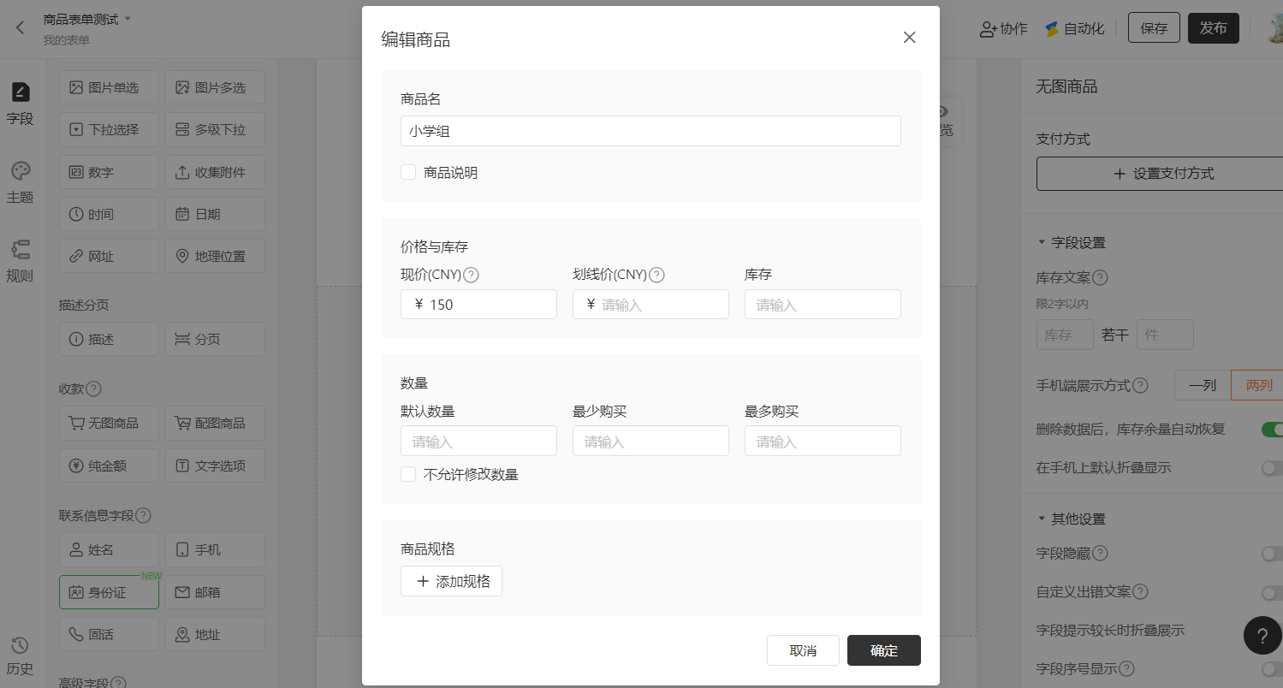Click the 商品名 input field

tap(650, 131)
